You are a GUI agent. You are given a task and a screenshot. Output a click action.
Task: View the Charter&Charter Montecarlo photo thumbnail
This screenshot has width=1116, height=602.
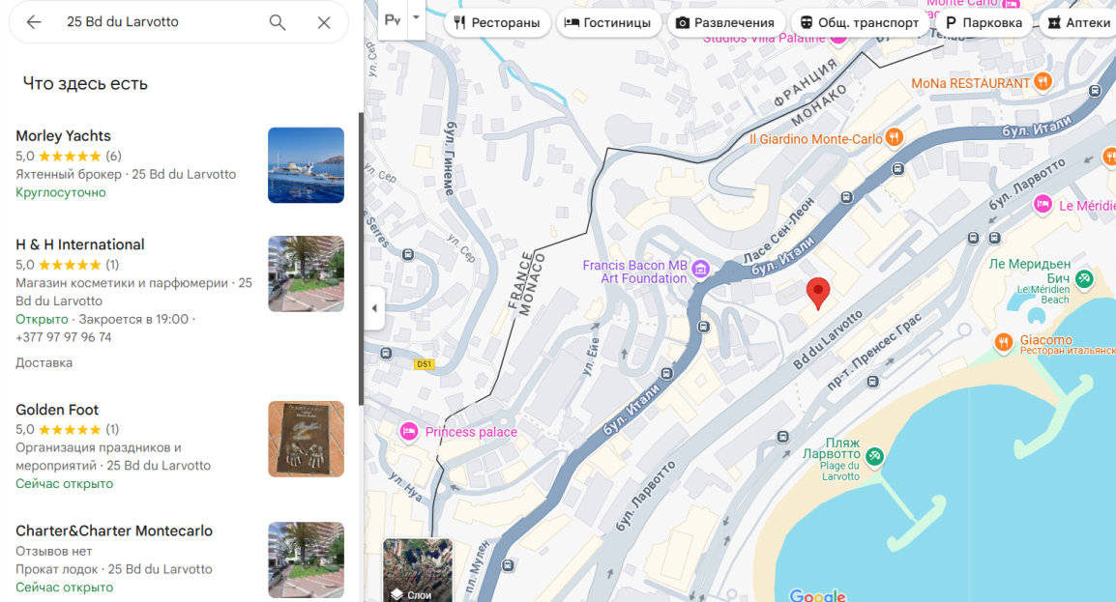click(x=306, y=560)
